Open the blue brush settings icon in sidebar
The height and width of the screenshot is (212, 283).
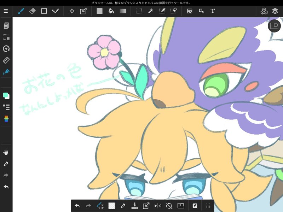pos(6,72)
